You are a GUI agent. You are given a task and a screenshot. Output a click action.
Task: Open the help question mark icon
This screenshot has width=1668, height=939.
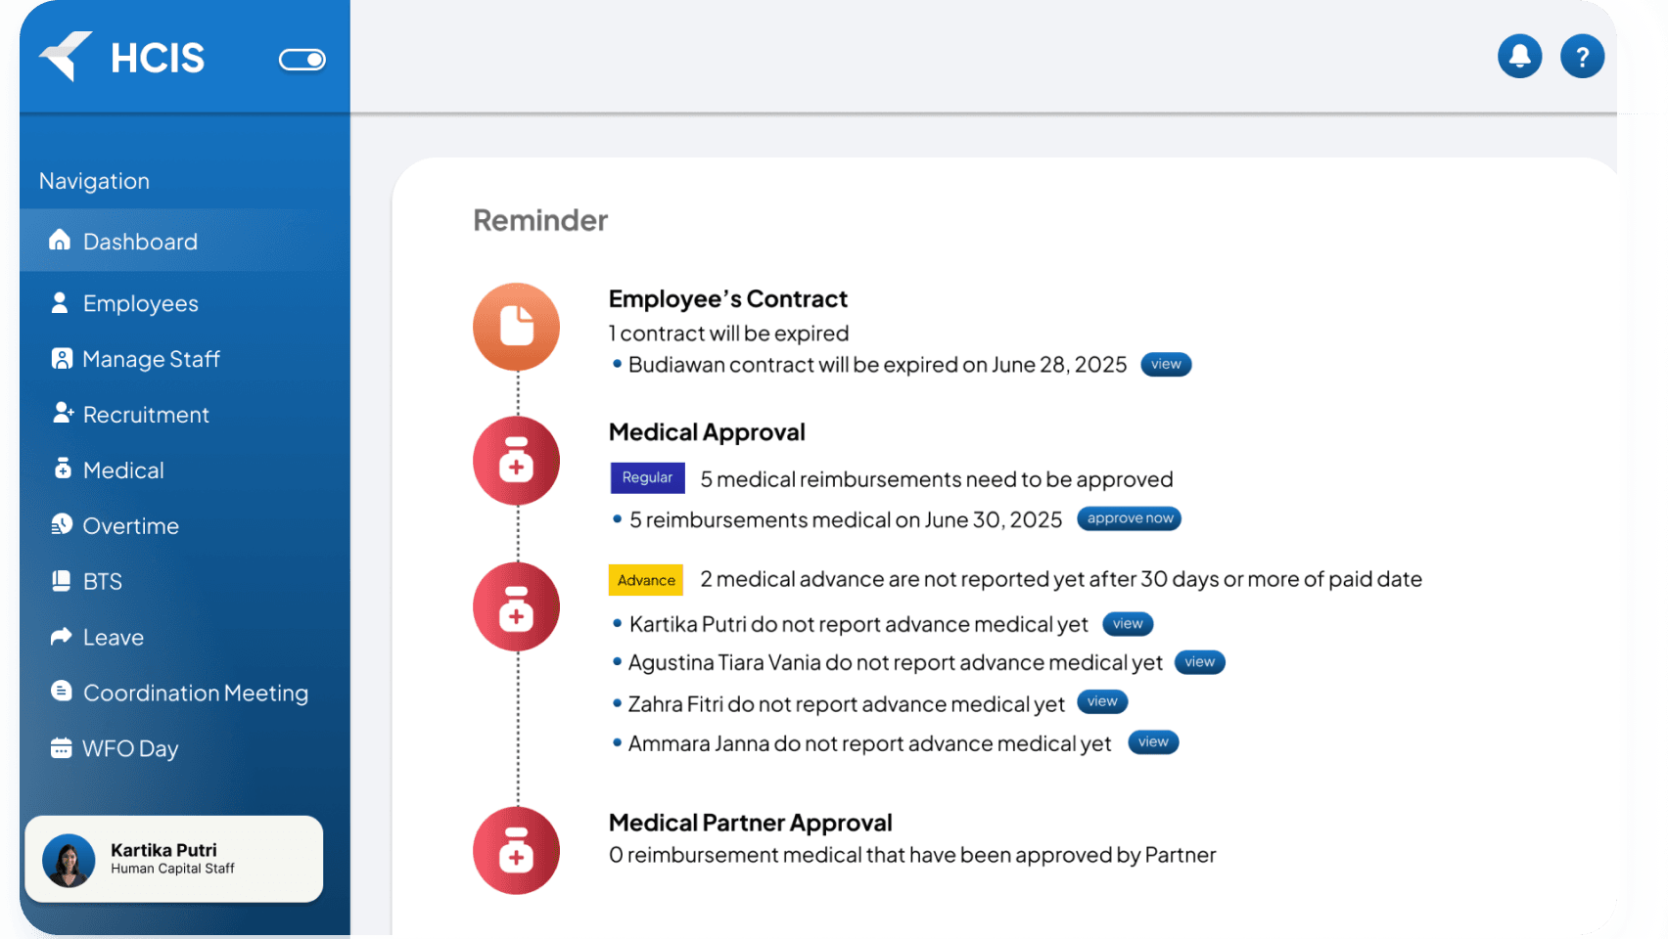coord(1582,56)
